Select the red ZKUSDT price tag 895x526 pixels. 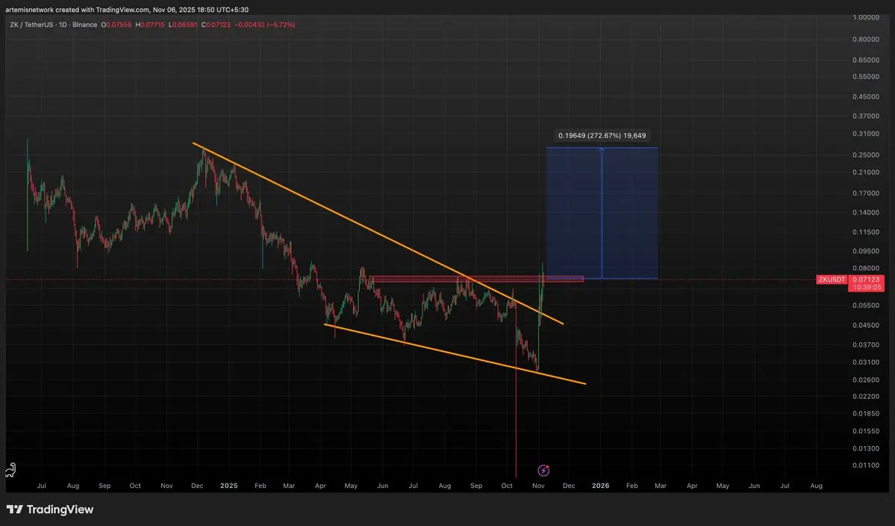tap(831, 279)
